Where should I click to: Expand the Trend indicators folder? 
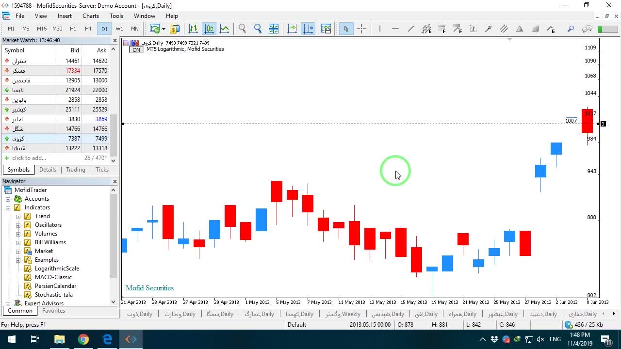click(x=18, y=216)
